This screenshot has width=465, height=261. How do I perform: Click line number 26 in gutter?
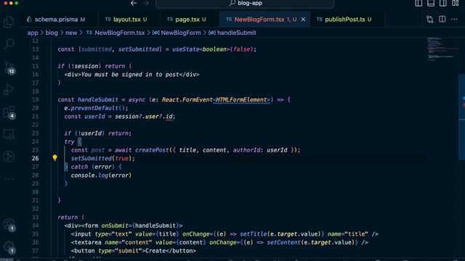pyautogui.click(x=36, y=158)
